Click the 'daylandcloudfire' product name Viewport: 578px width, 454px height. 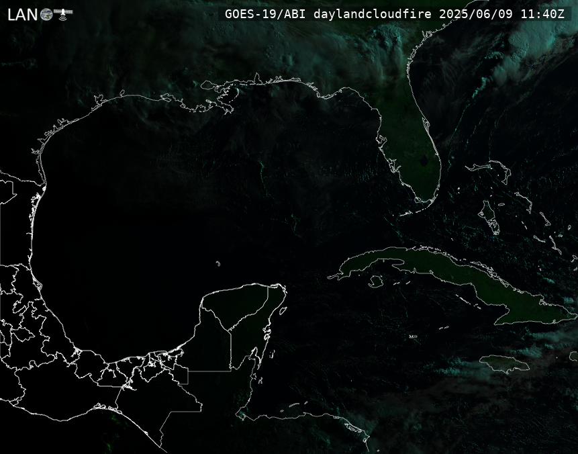[373, 14]
